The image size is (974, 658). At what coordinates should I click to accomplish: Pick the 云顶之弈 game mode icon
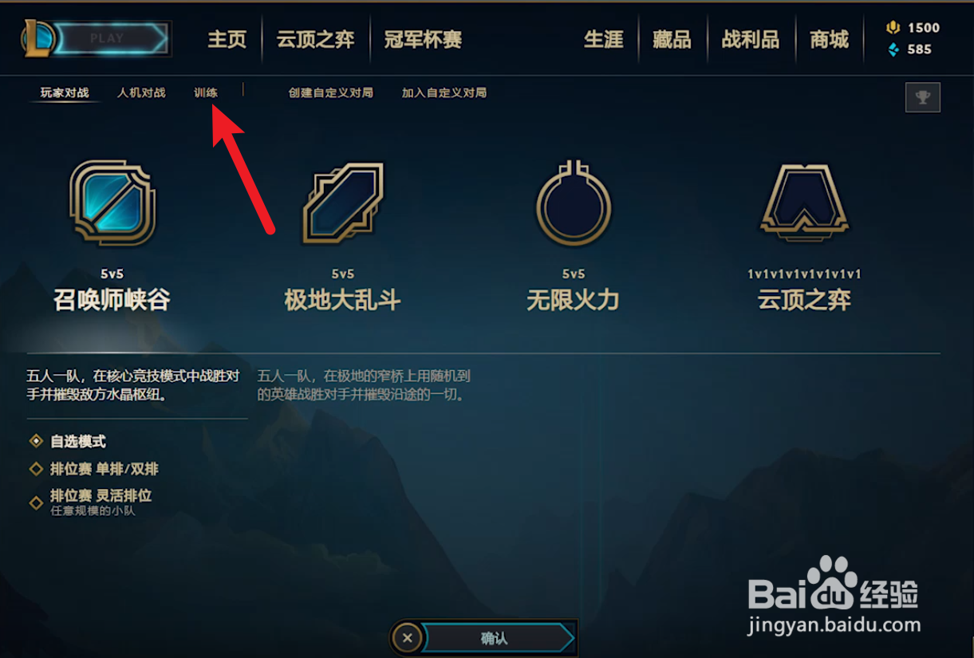[x=804, y=203]
